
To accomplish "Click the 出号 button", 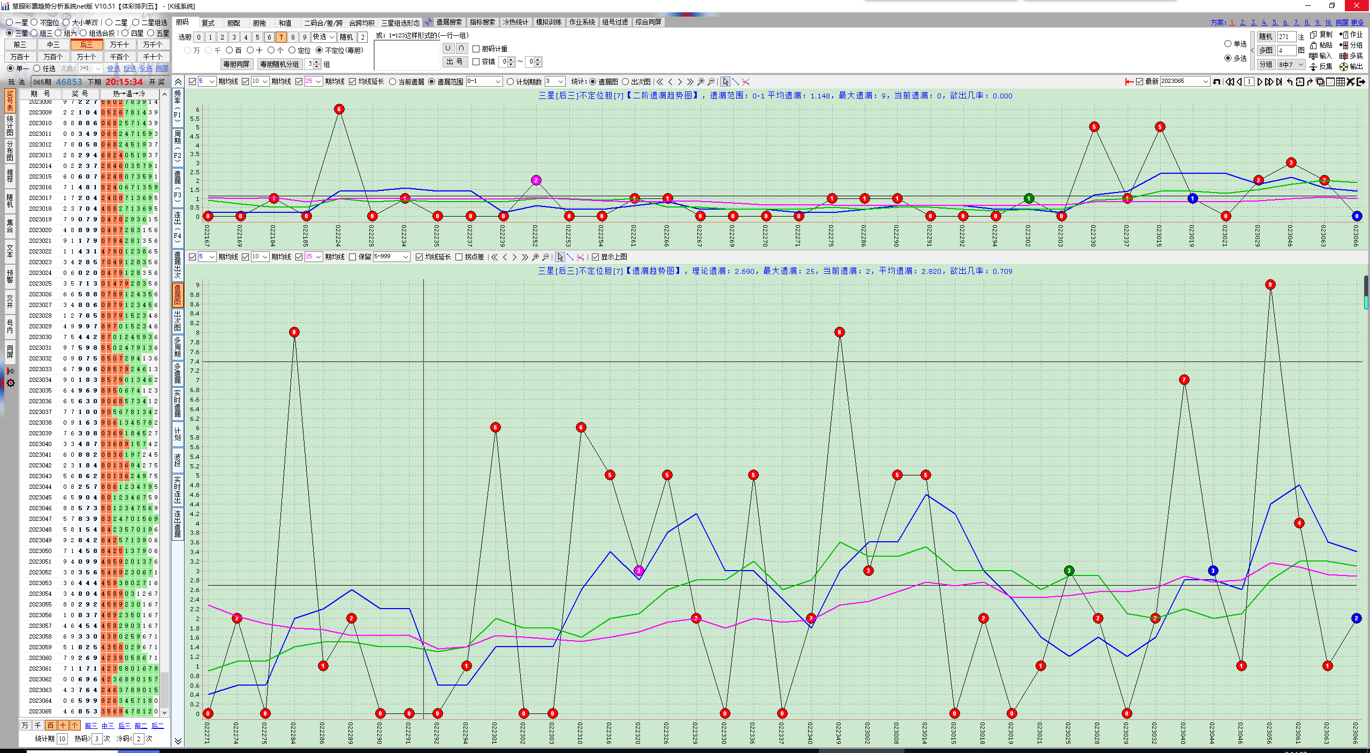I will pos(455,62).
